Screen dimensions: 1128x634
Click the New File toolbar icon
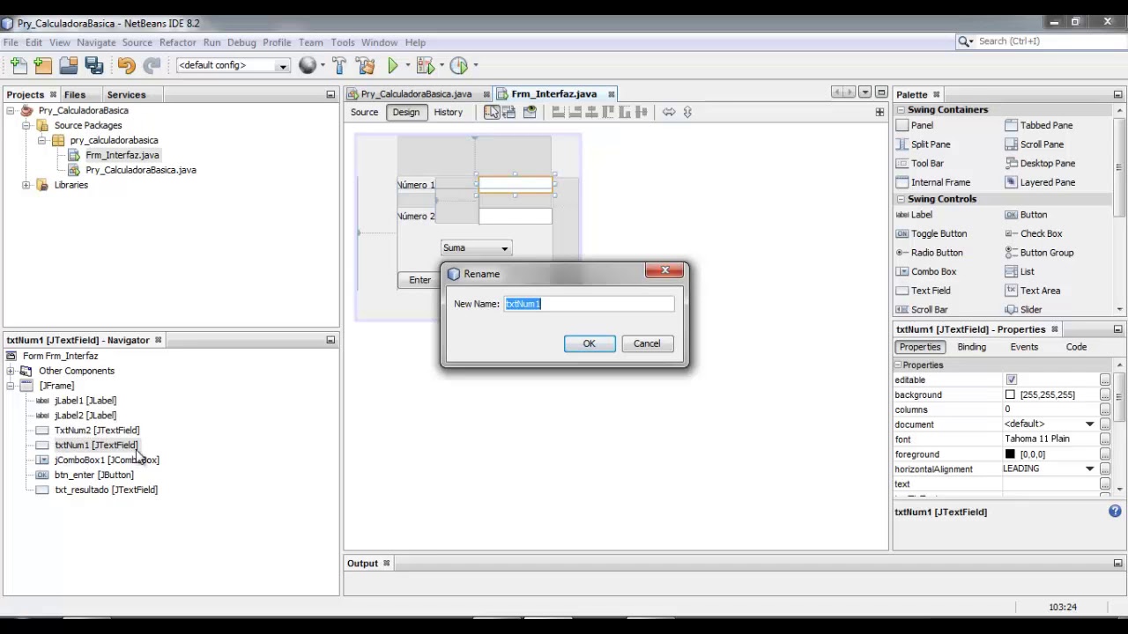click(18, 65)
